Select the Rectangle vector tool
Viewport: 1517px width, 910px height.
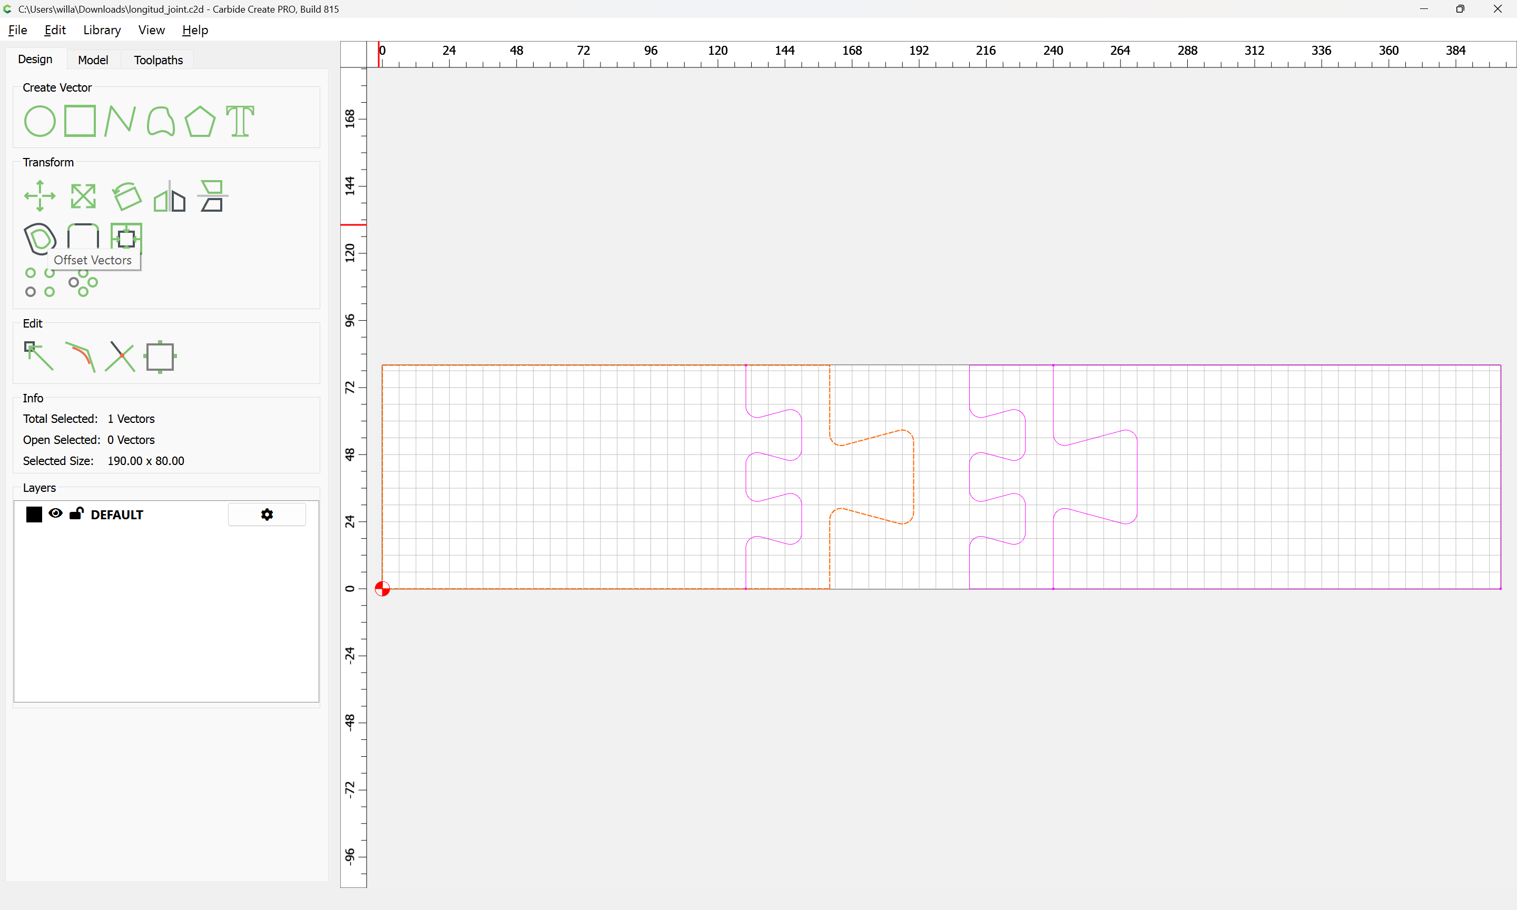coord(80,121)
